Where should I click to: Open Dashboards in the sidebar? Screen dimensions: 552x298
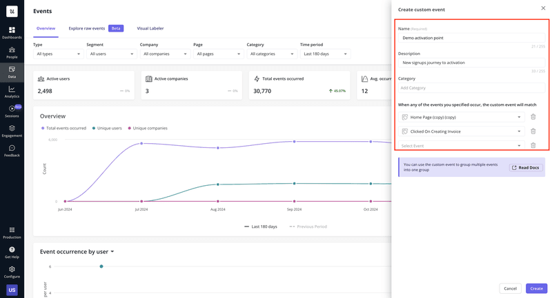[x=12, y=32]
